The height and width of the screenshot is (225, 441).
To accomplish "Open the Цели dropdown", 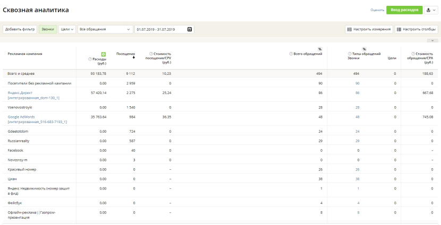I will click(x=67, y=29).
